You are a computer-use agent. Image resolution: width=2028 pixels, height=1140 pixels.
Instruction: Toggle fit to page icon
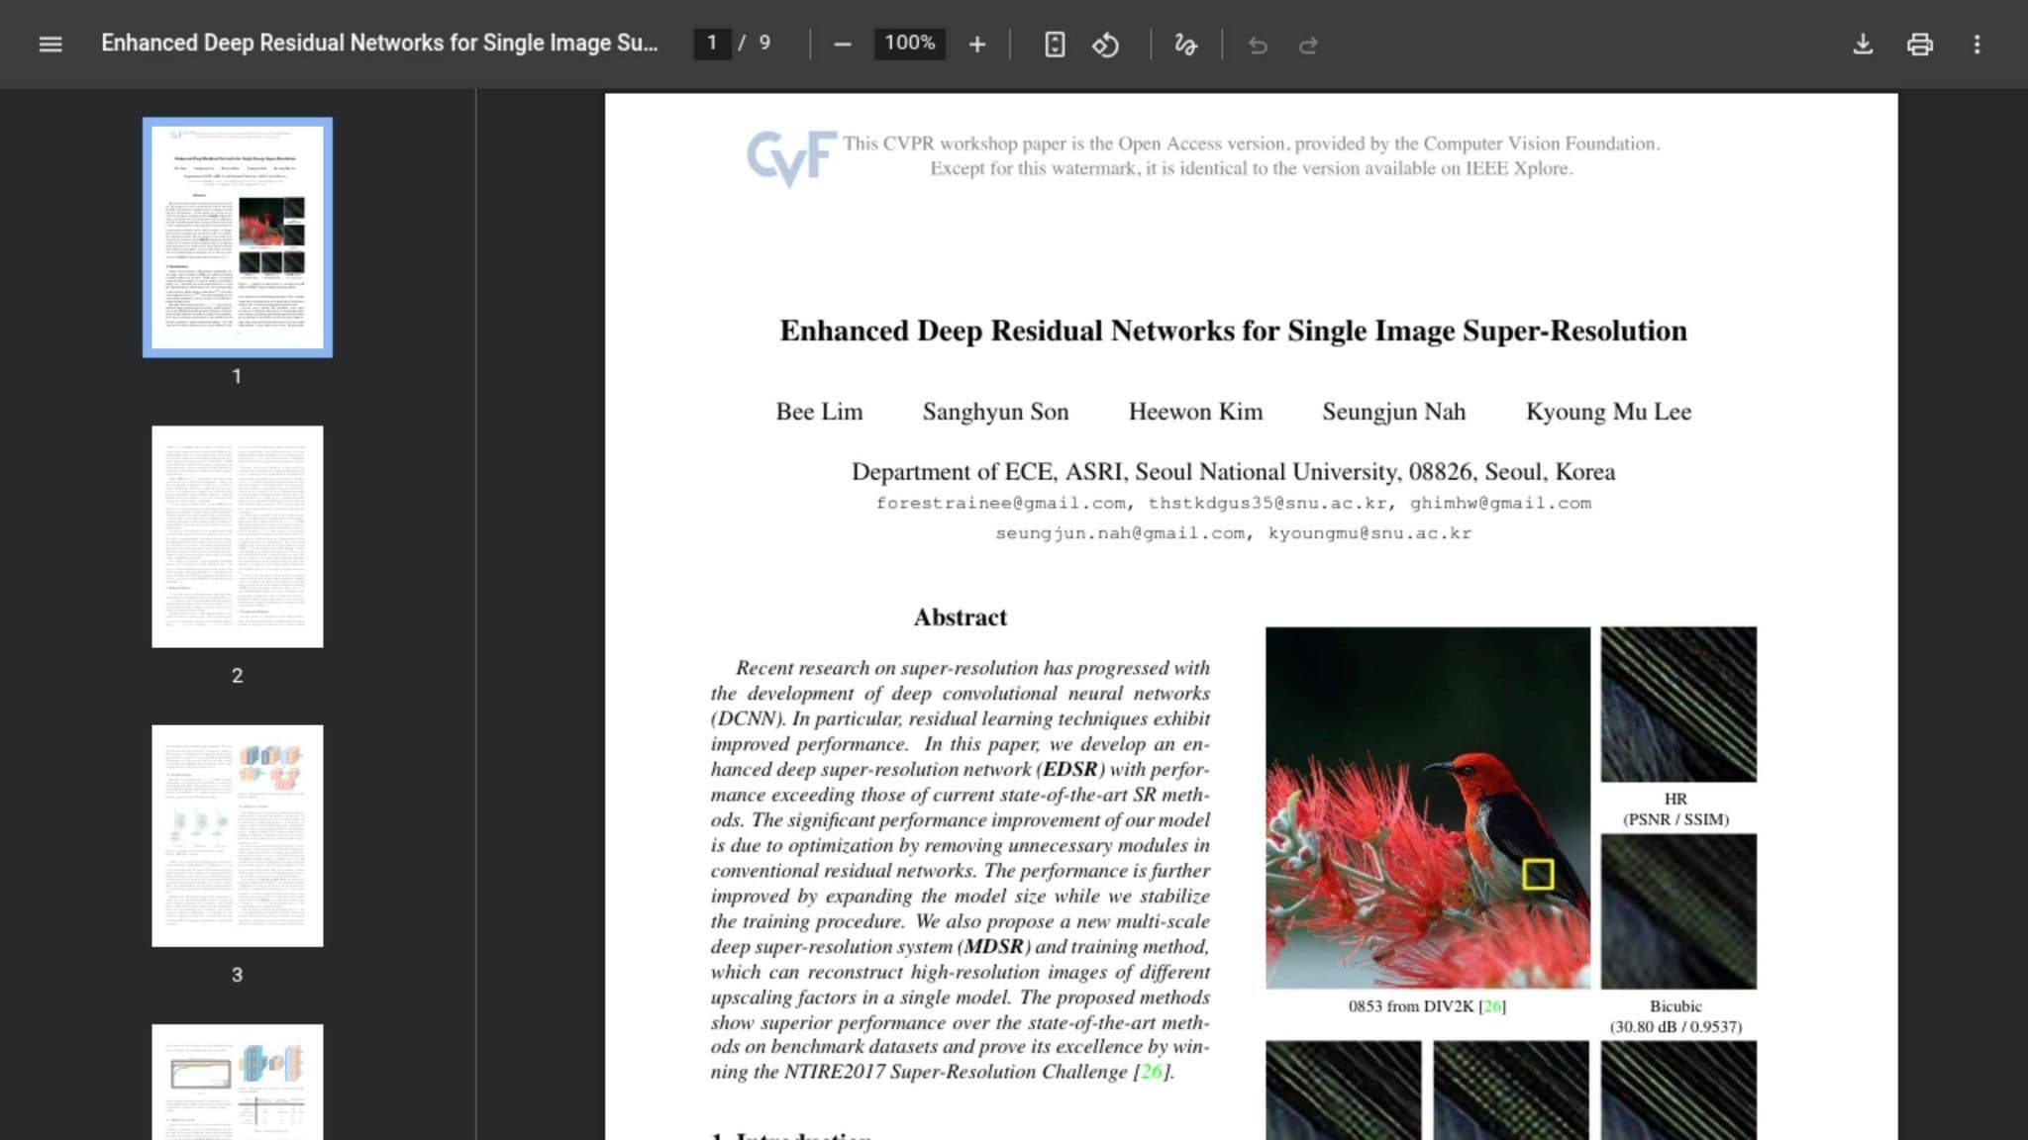click(1055, 45)
